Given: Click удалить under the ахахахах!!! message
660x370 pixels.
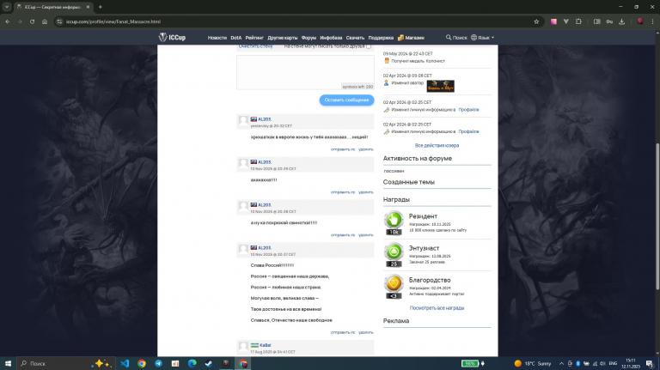Looking at the screenshot, I should pos(366,192).
